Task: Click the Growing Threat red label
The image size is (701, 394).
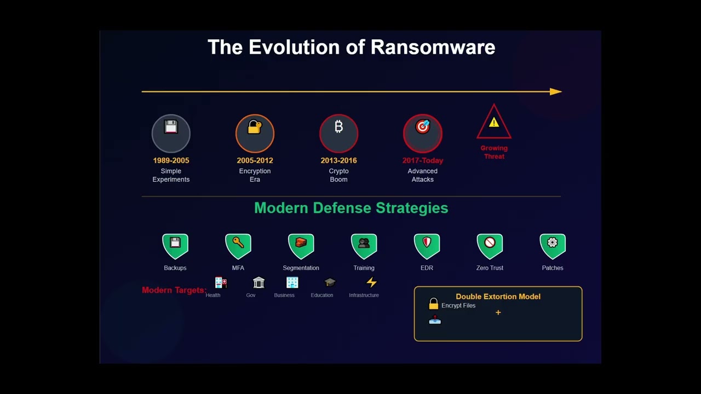Action: pyautogui.click(x=494, y=152)
